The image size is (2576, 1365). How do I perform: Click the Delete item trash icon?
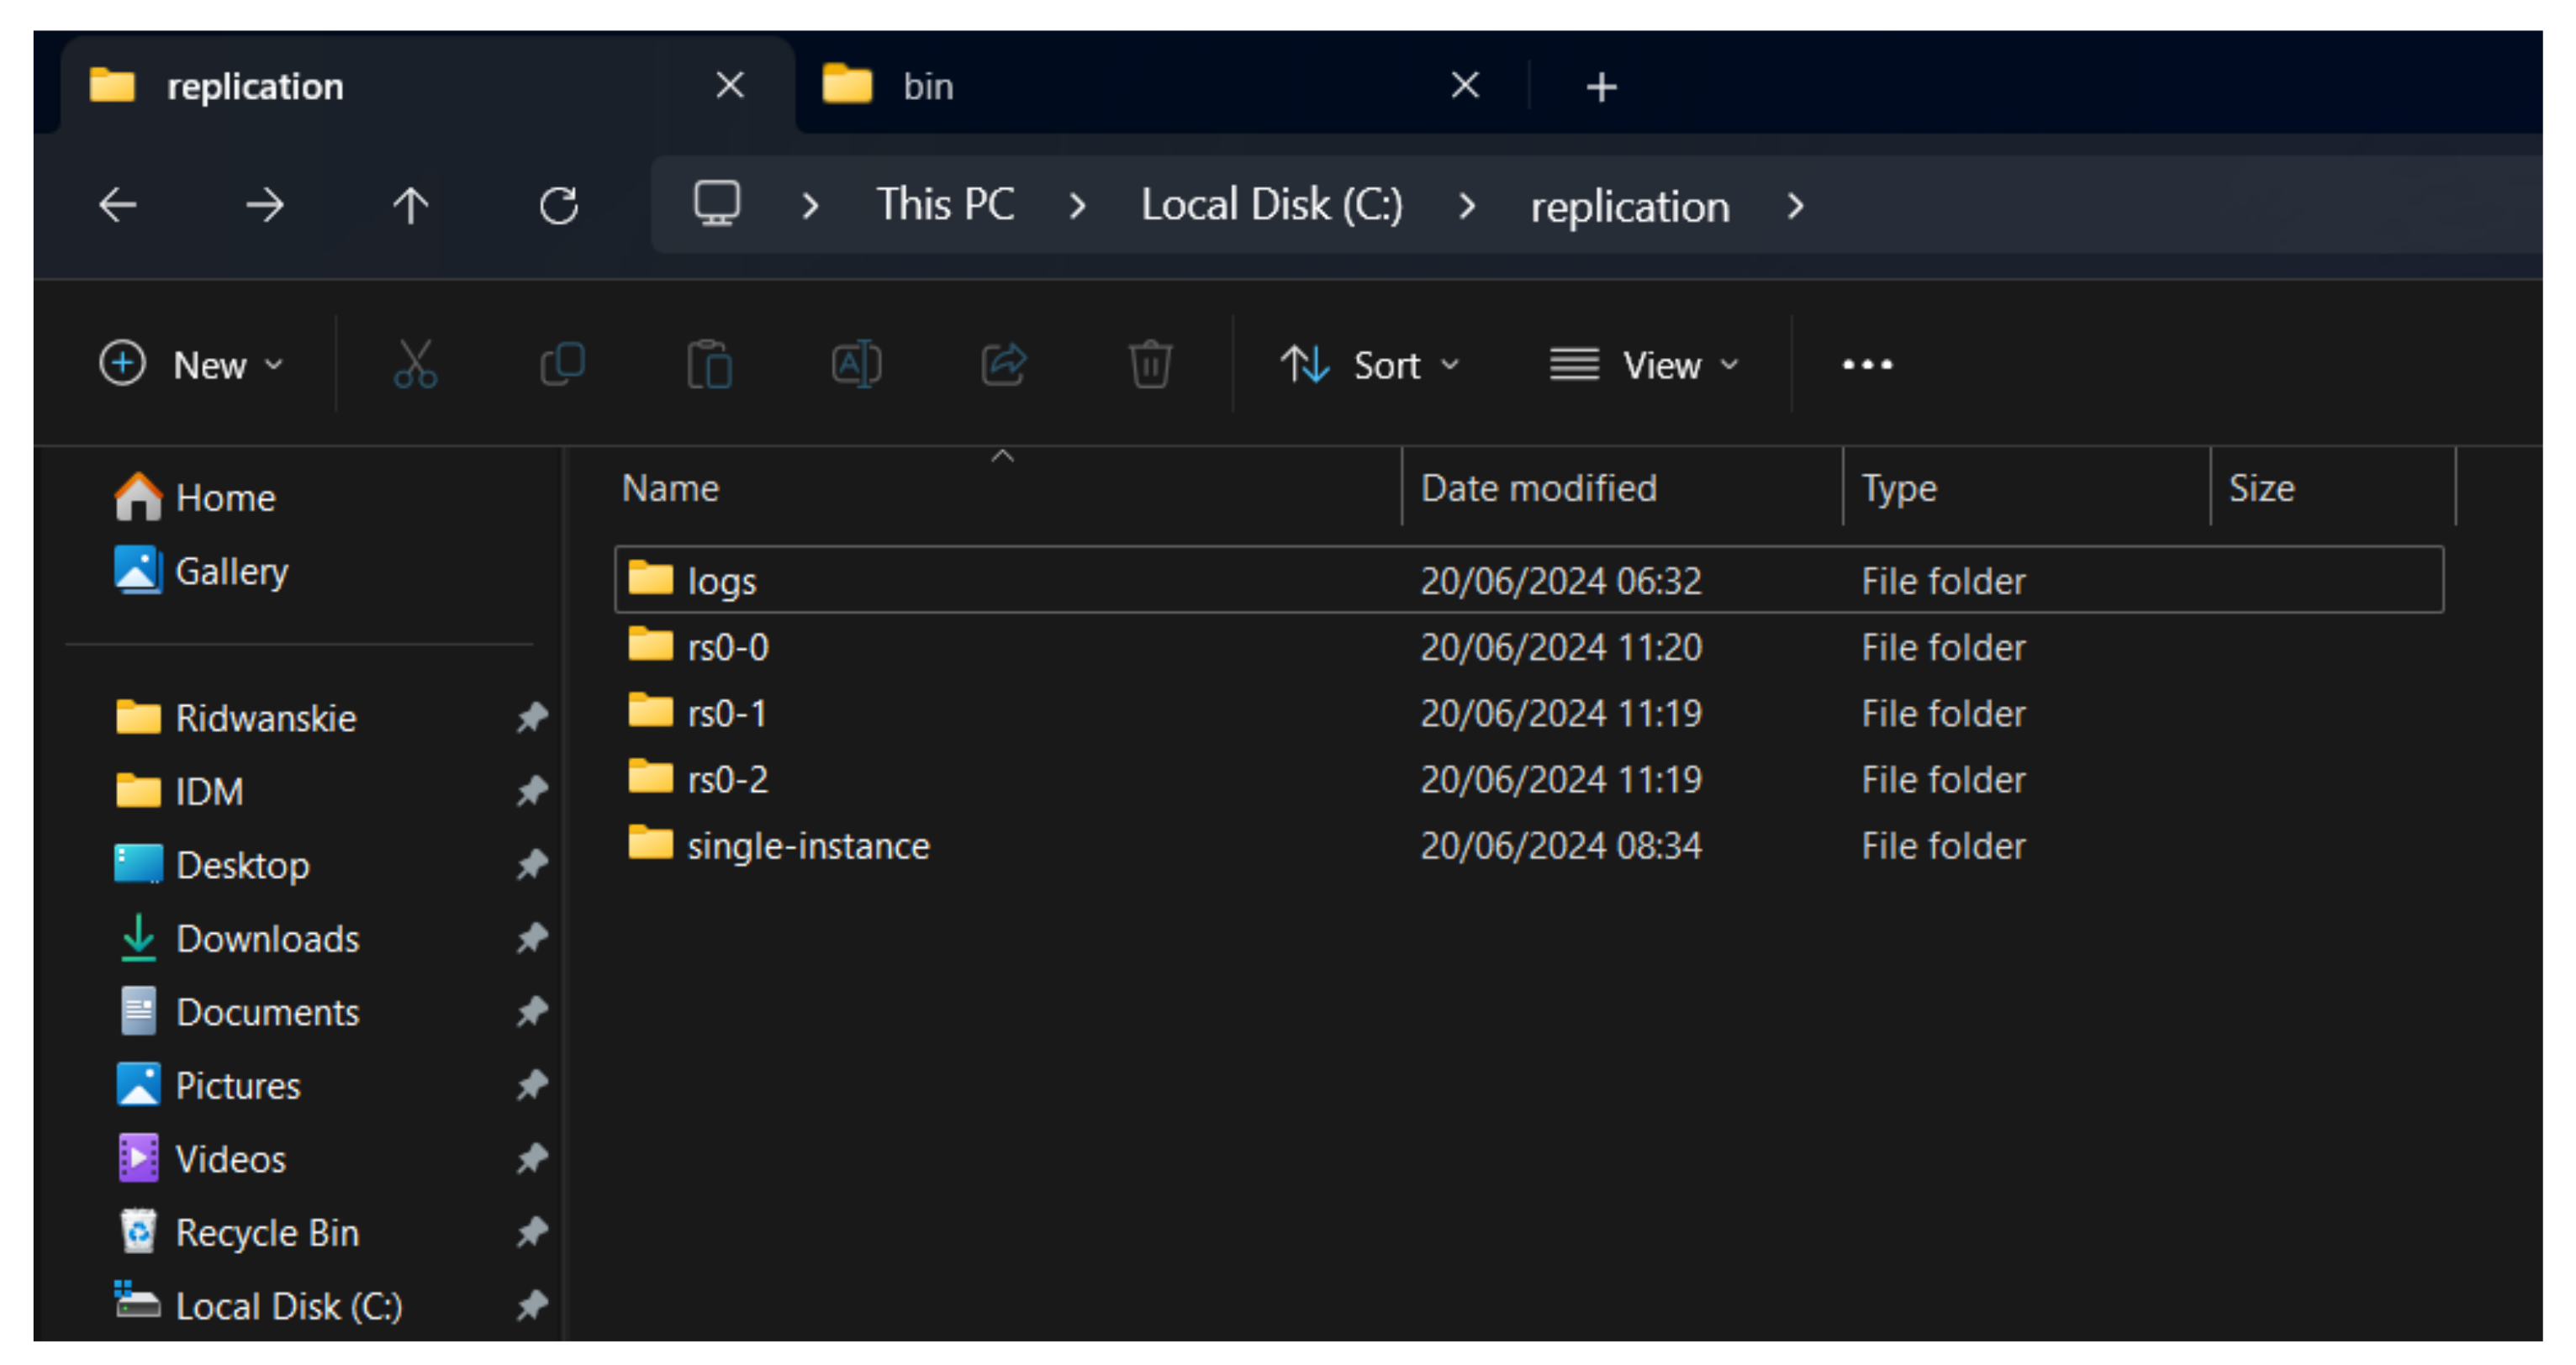1150,363
